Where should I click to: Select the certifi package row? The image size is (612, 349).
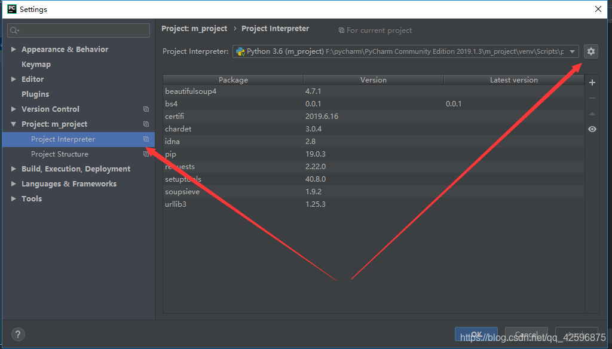[374, 117]
